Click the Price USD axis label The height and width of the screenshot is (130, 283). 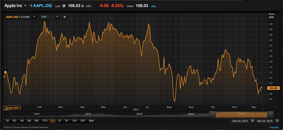click(x=271, y=16)
